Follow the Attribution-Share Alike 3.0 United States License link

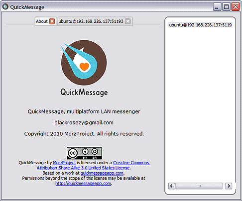(83, 168)
